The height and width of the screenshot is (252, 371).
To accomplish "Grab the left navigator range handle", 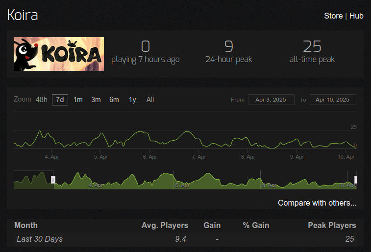I will pos(53,180).
